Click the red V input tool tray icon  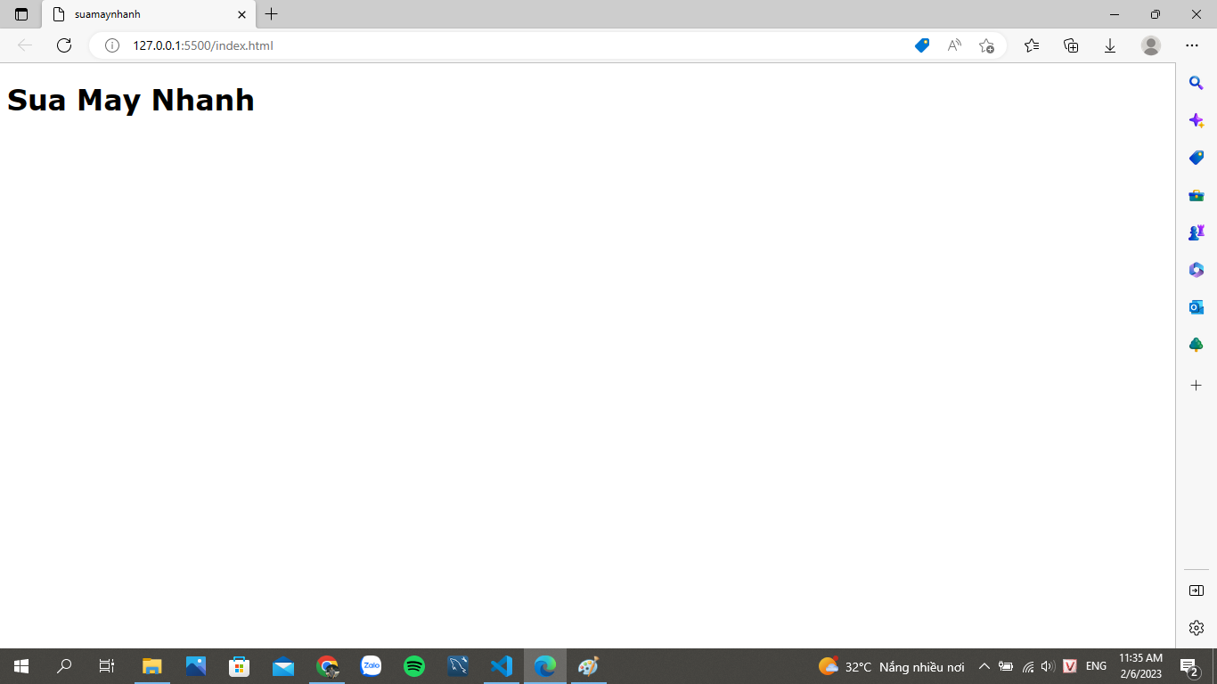[1071, 666]
